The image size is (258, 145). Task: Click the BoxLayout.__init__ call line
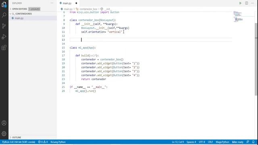105,28
